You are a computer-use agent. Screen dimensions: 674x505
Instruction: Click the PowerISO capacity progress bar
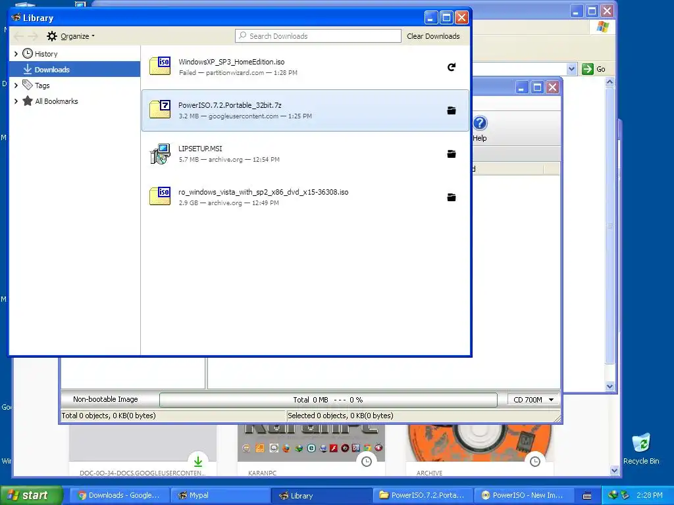pyautogui.click(x=328, y=400)
